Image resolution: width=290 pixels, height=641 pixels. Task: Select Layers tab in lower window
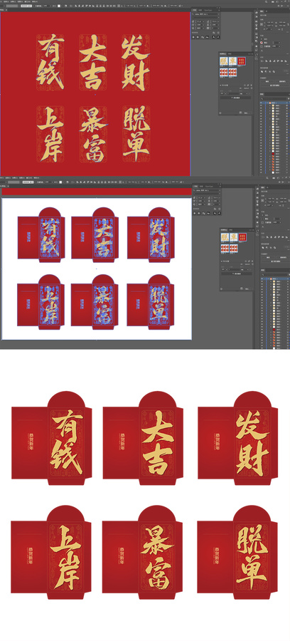[x=263, y=270]
